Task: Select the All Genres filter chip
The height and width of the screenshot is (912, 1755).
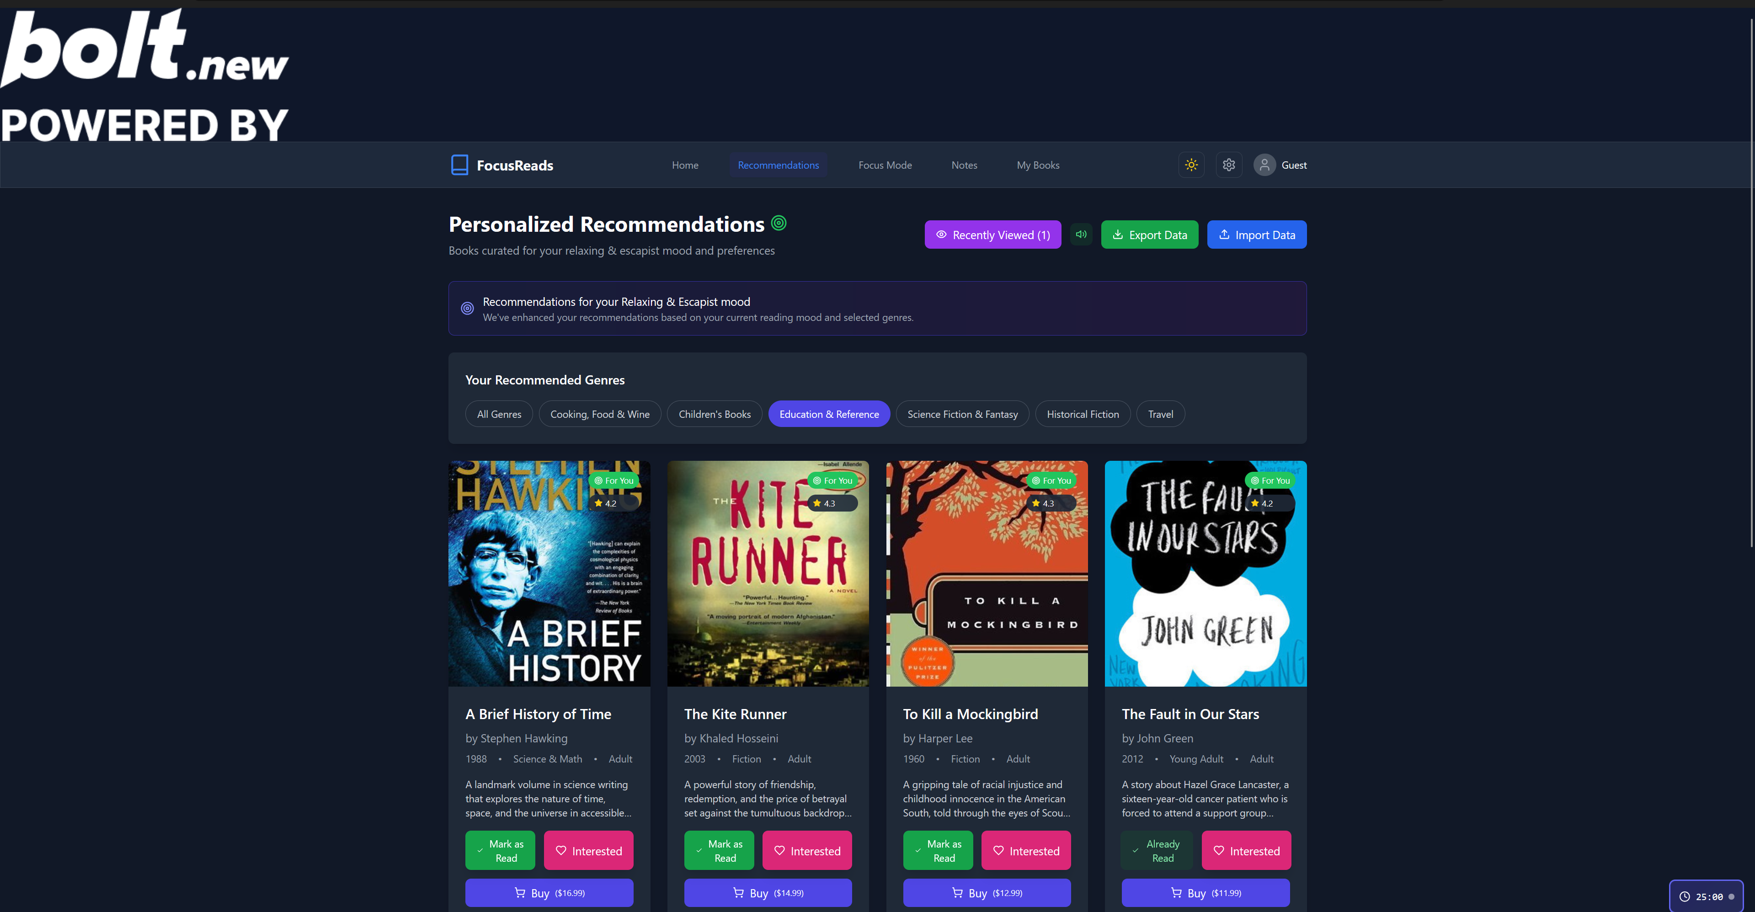Action: tap(499, 414)
